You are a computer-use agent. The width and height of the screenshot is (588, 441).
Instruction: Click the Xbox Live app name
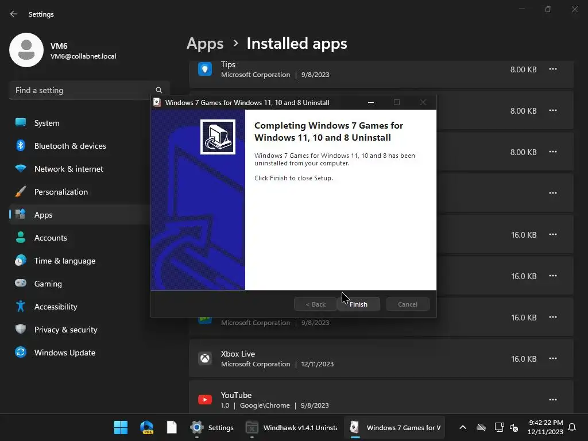(238, 354)
